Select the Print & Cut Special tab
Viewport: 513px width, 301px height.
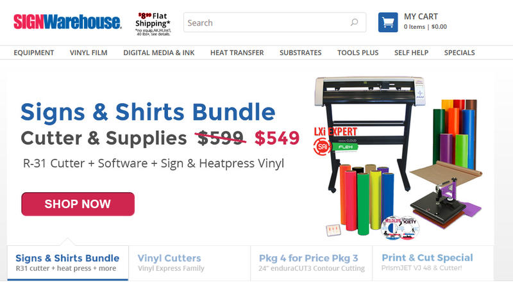(x=433, y=263)
